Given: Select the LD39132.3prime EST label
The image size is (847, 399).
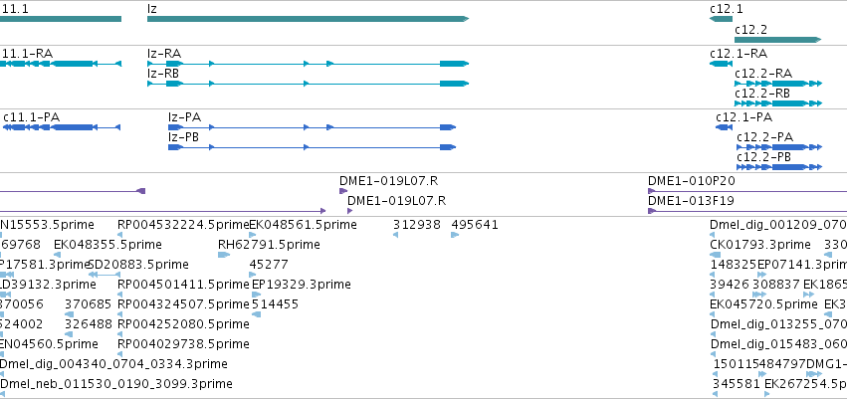Looking at the screenshot, I should 48,284.
